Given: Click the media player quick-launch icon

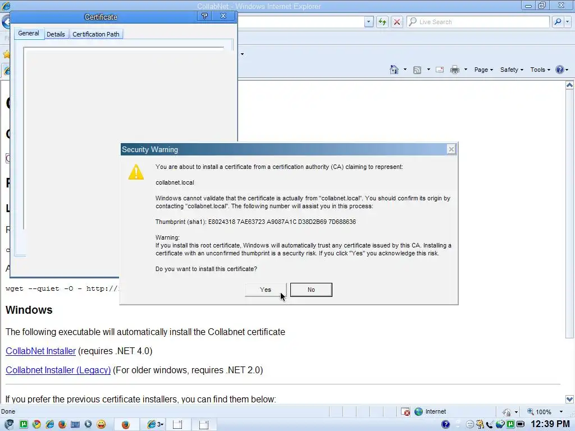Looking at the screenshot, I should (x=88, y=424).
